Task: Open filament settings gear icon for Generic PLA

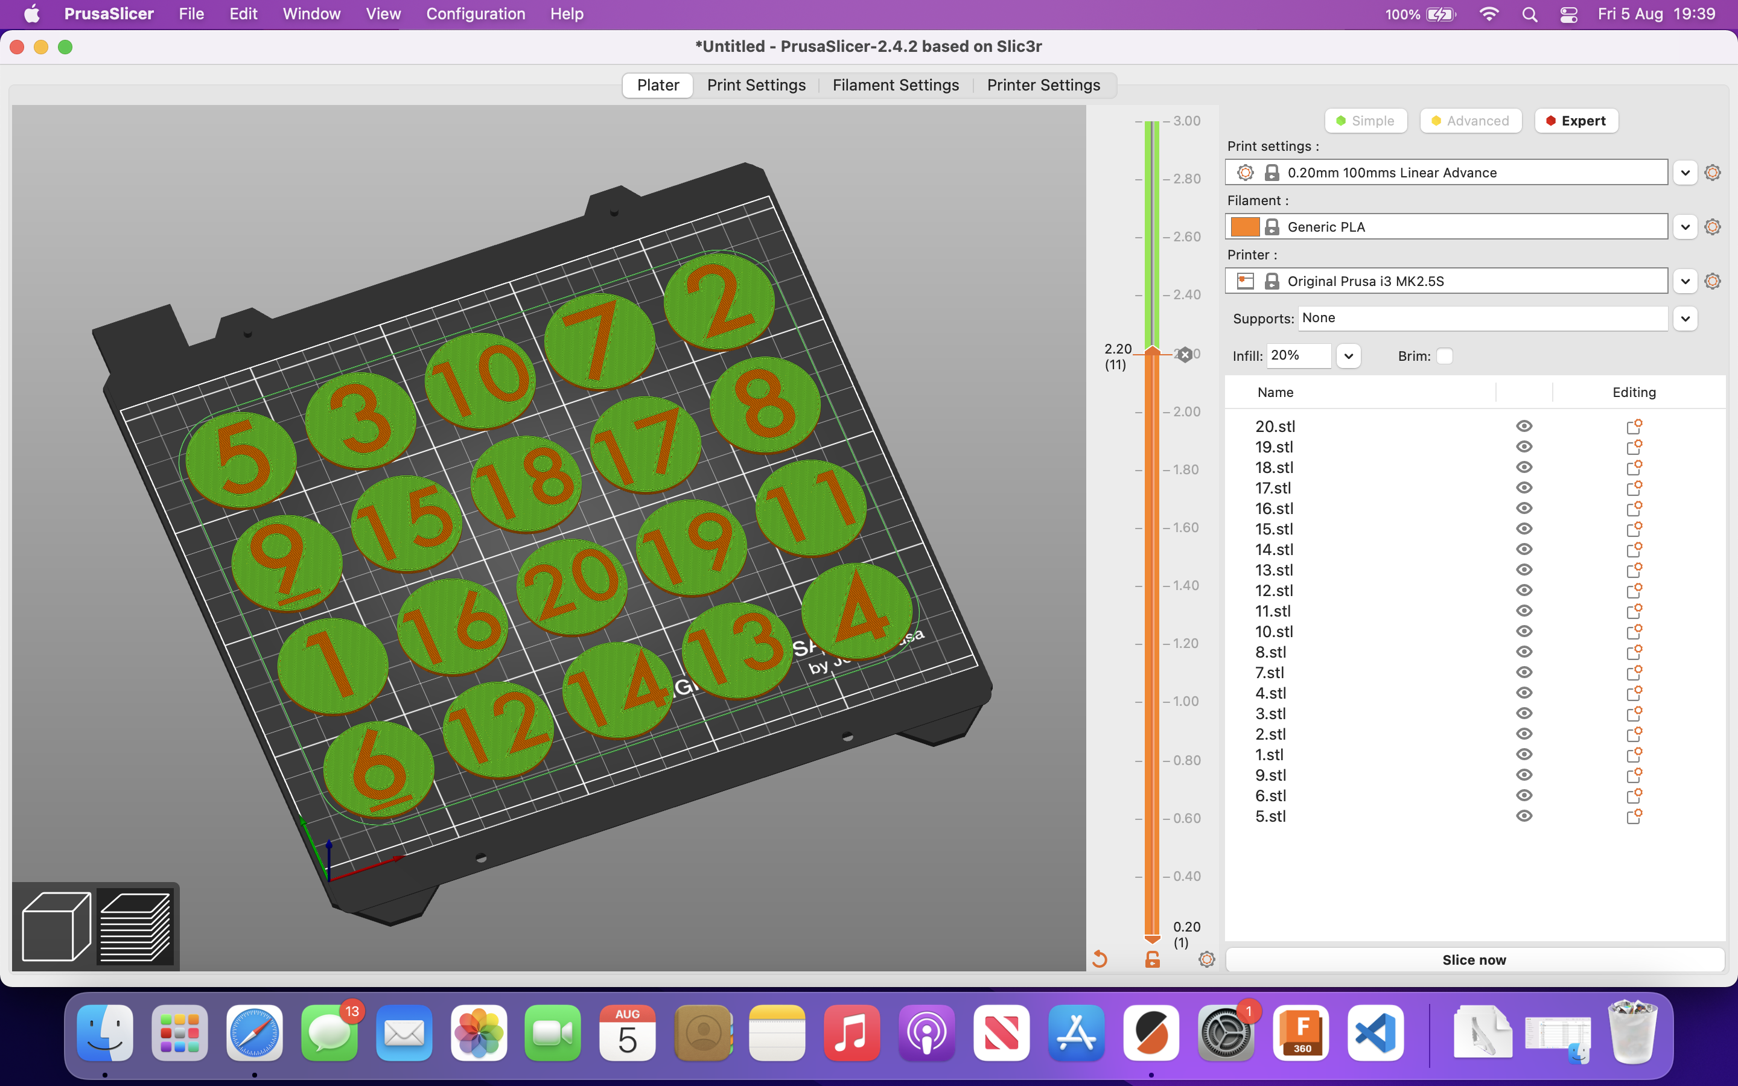Action: point(1712,227)
